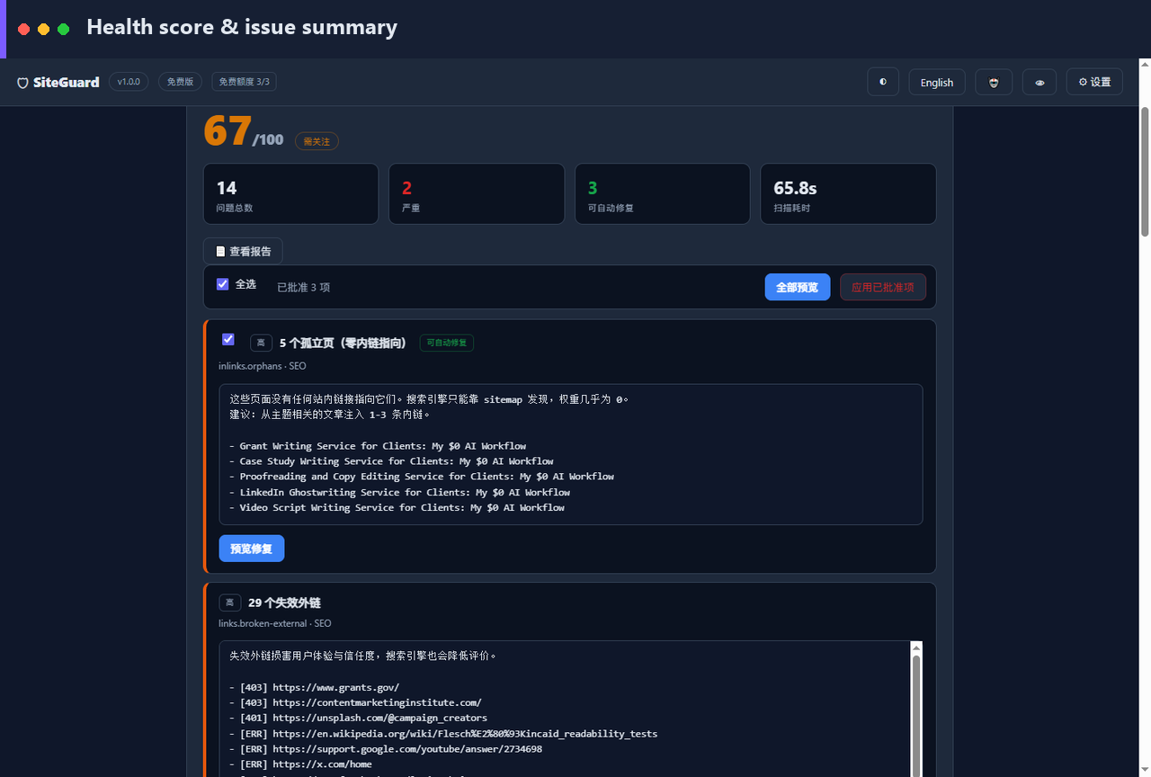The image size is (1151, 777).
Task: Toggle the 全选 select-all checkbox
Action: click(x=223, y=284)
